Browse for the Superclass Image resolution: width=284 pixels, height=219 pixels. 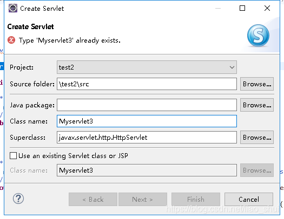[x=257, y=138]
